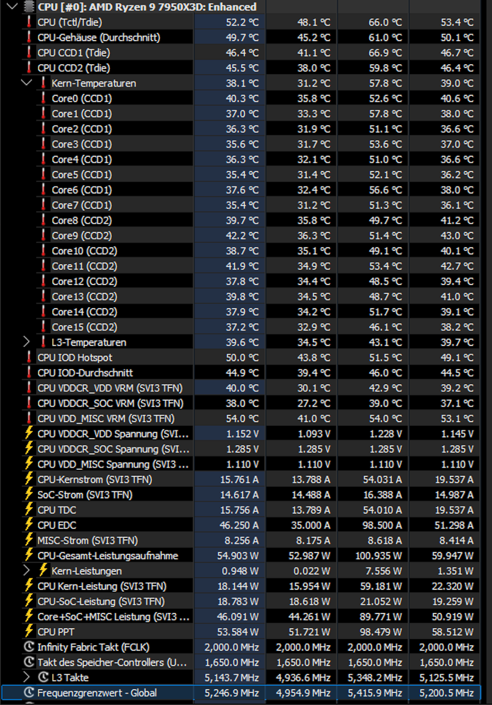Click the thermometer icon of CPU-Gehäuse (Durchschnitt)

click(x=29, y=38)
